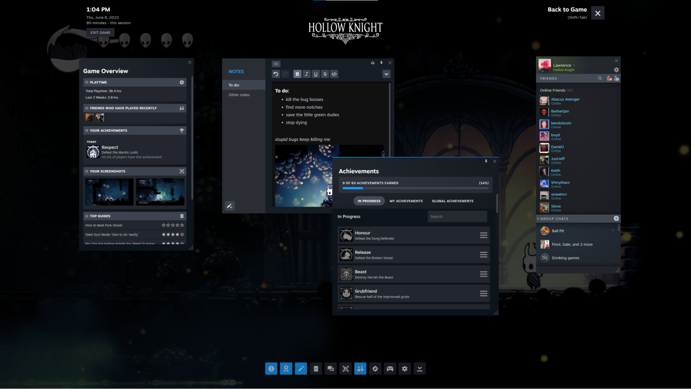Expand the Honour achievement details
The width and height of the screenshot is (691, 389).
pyautogui.click(x=483, y=235)
